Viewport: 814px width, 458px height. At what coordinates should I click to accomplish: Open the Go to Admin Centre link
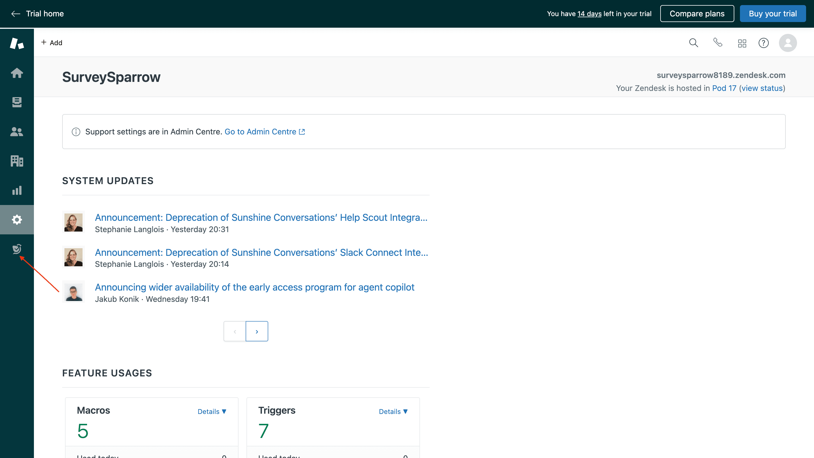[264, 132]
